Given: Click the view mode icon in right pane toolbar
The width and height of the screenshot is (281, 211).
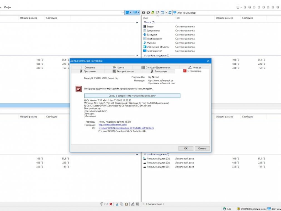Looking at the screenshot, I should coord(162,12).
